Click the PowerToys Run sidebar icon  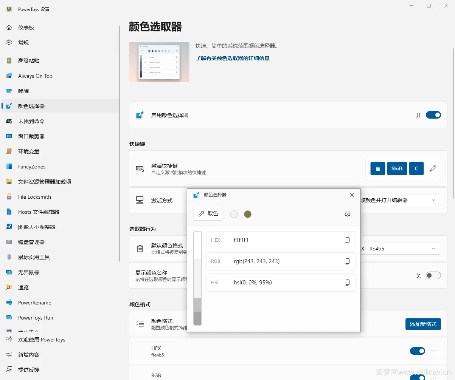point(9,318)
